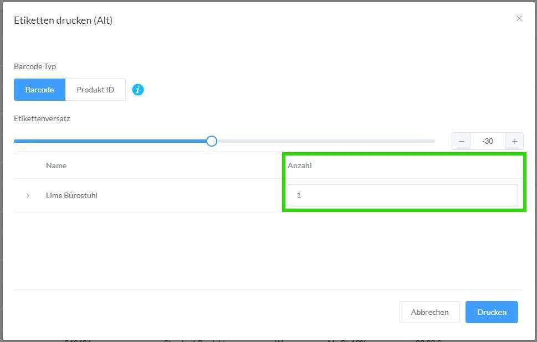Click the Anzahl quantity input field
Viewport: 537px width, 342px height.
pos(402,195)
